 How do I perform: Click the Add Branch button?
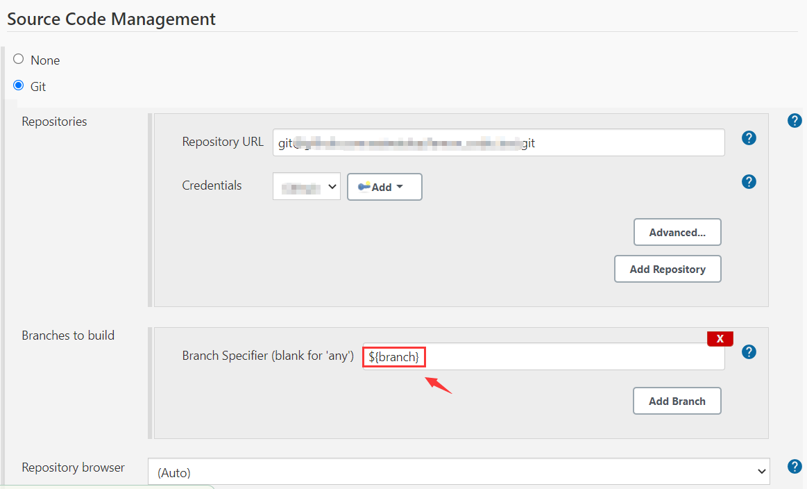(x=677, y=401)
